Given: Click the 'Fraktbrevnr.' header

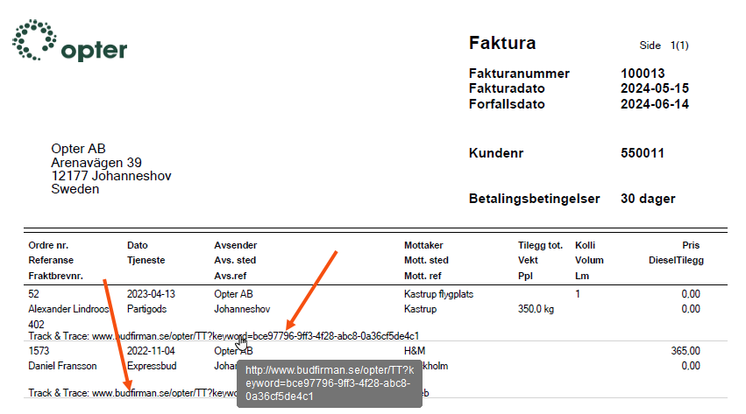Looking at the screenshot, I should click(55, 276).
